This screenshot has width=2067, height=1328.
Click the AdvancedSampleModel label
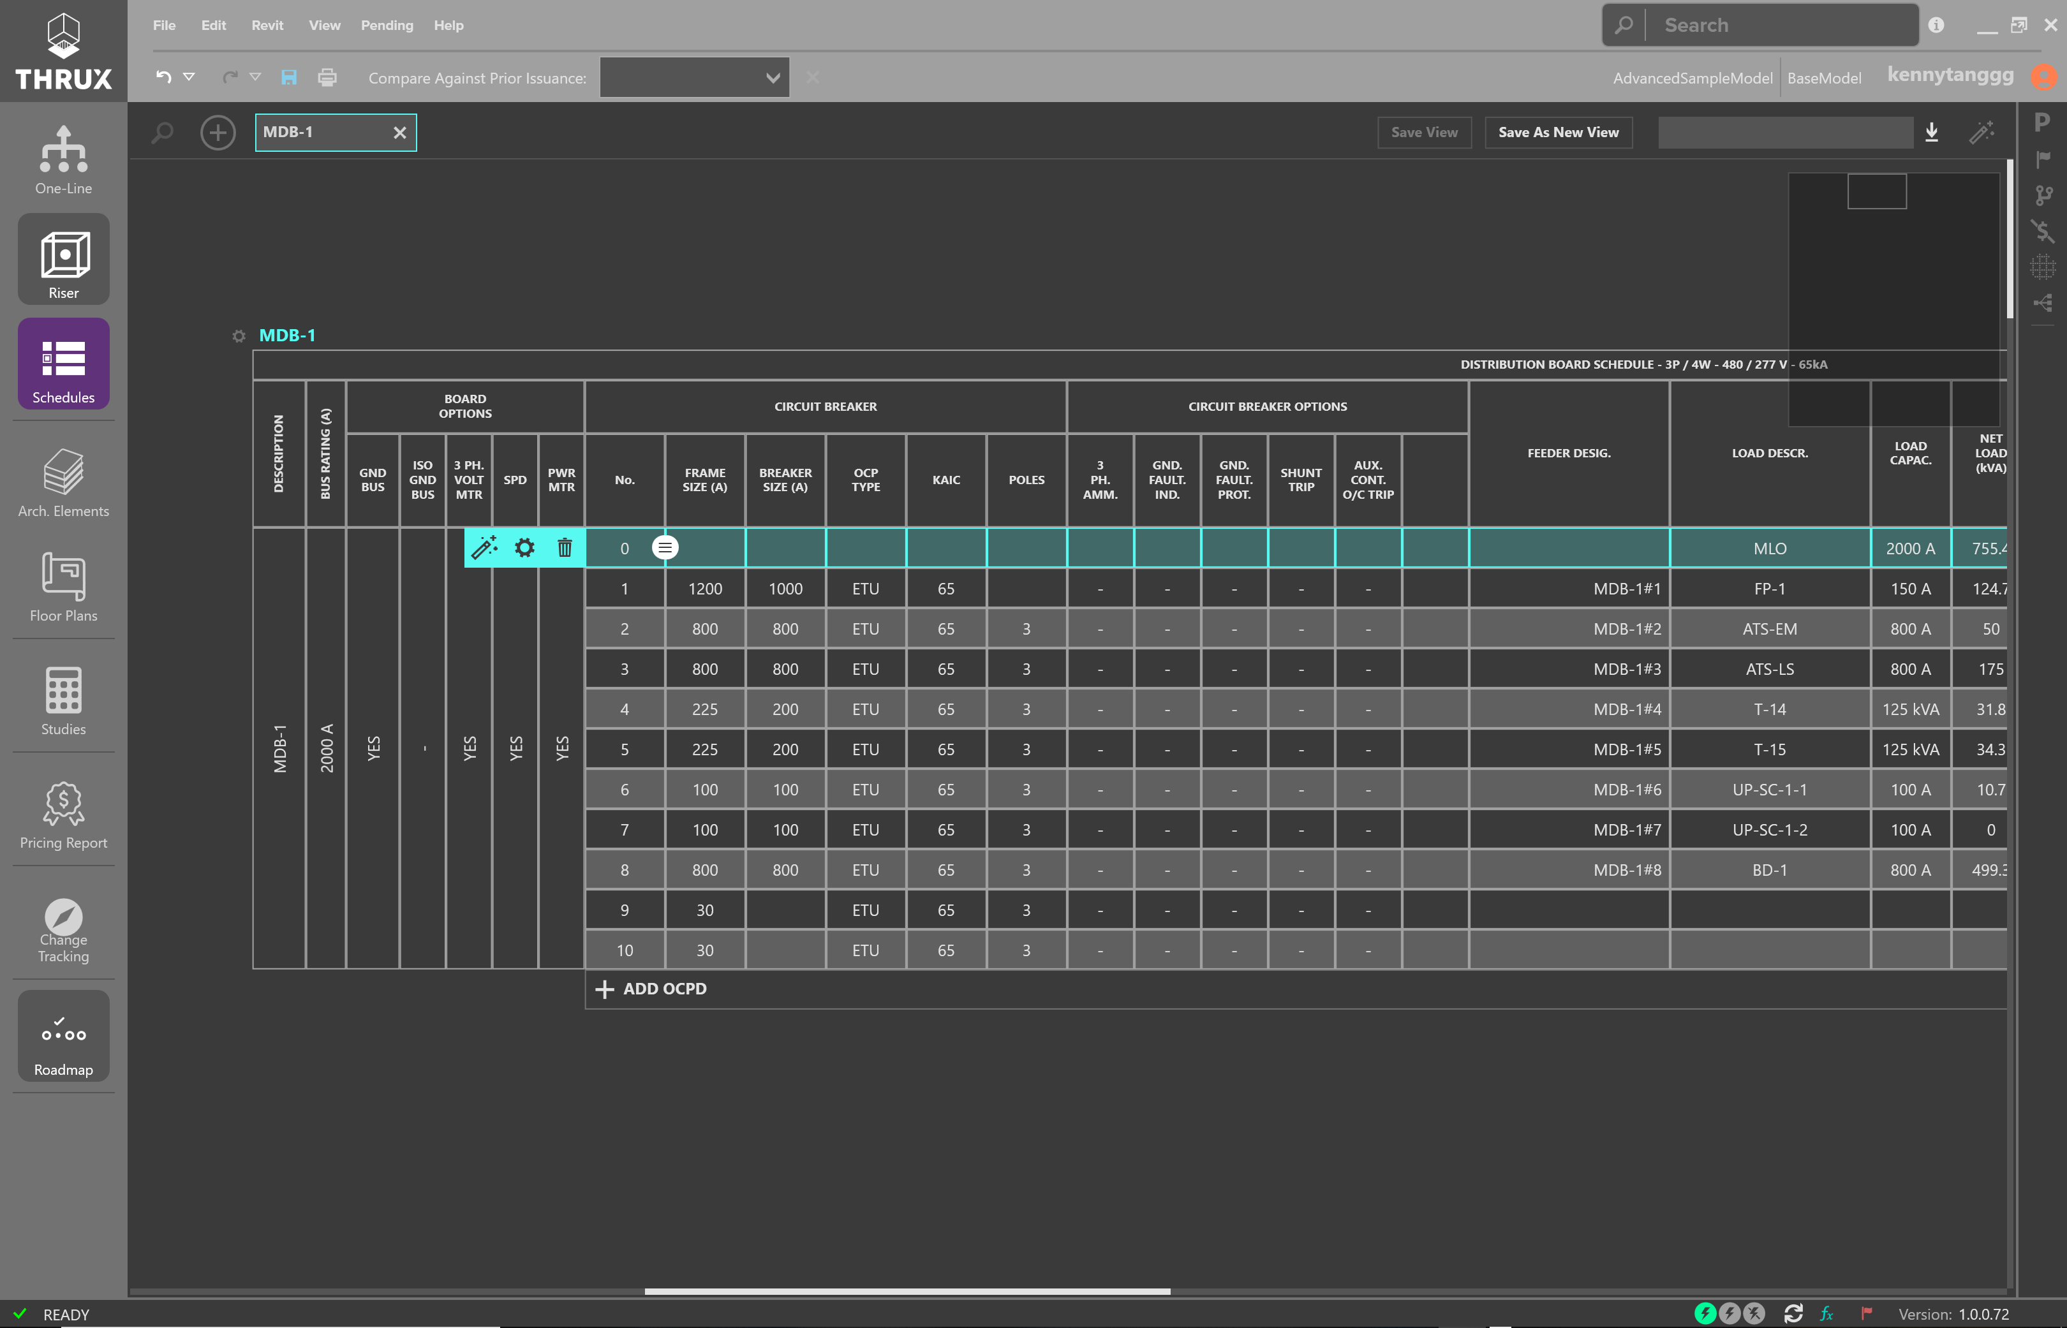pos(1692,78)
